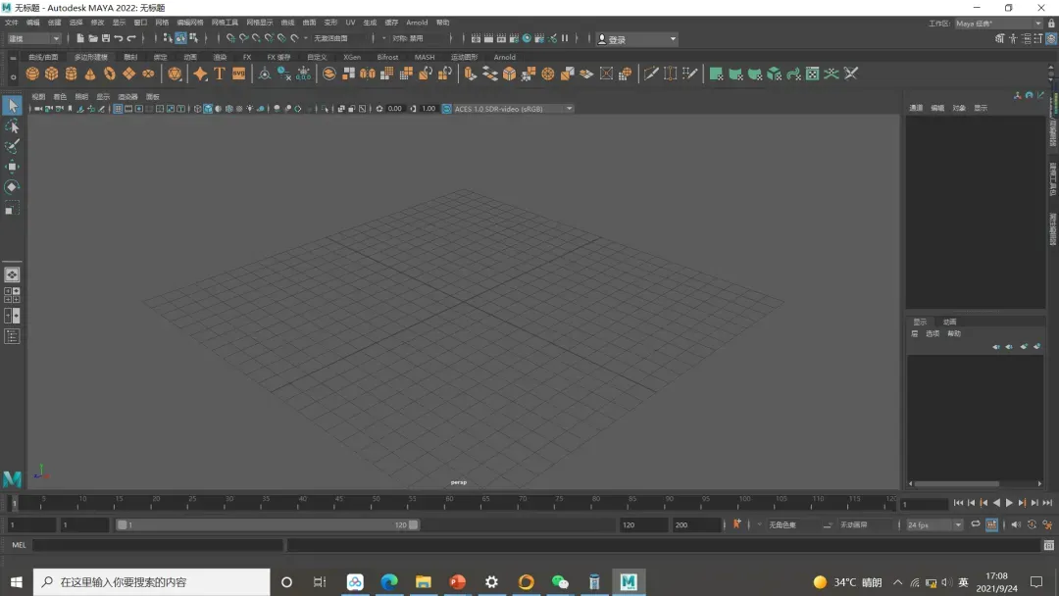Open the 24 fps frame rate dropdown
This screenshot has height=596, width=1059.
click(934, 525)
